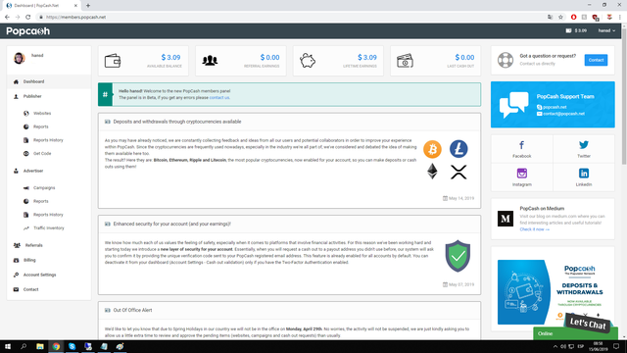Open Referrals in sidebar
The width and height of the screenshot is (627, 353).
(x=33, y=245)
